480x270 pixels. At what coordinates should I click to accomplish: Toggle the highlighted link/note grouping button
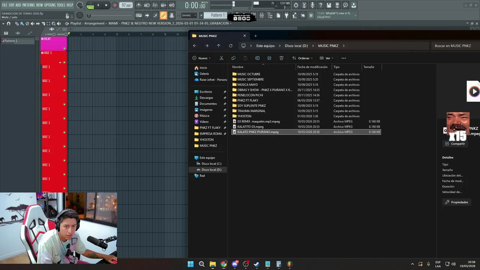pos(163,15)
